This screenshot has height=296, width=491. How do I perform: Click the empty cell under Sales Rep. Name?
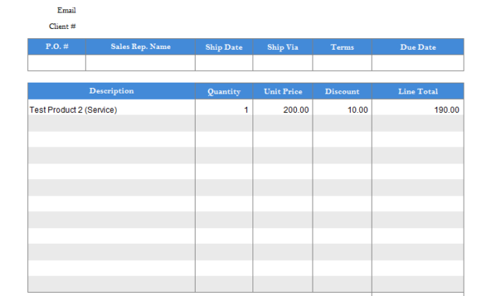(x=140, y=63)
